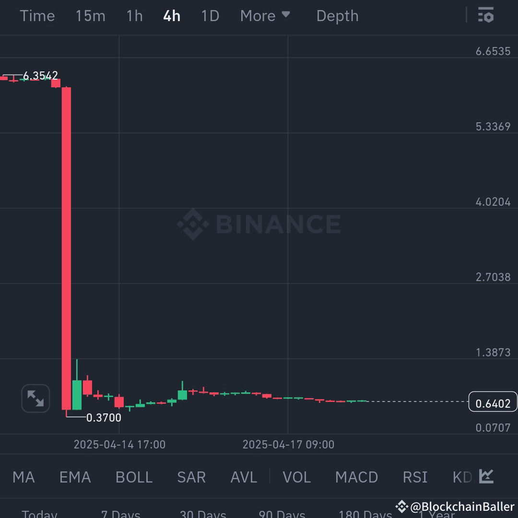Expand the chart to fullscreen
This screenshot has width=518, height=518.
tap(35, 399)
